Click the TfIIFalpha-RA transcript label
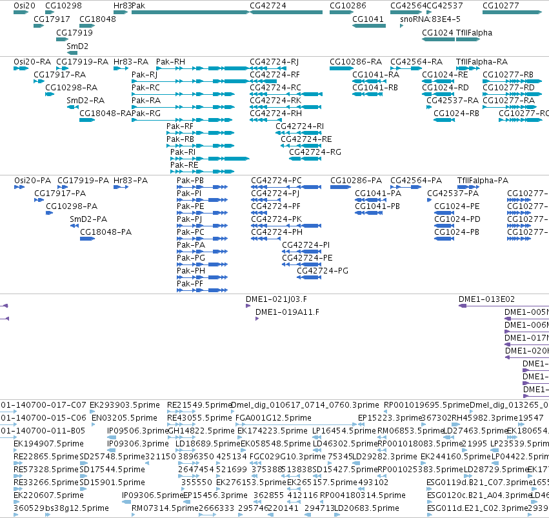549x518 pixels. click(x=482, y=61)
